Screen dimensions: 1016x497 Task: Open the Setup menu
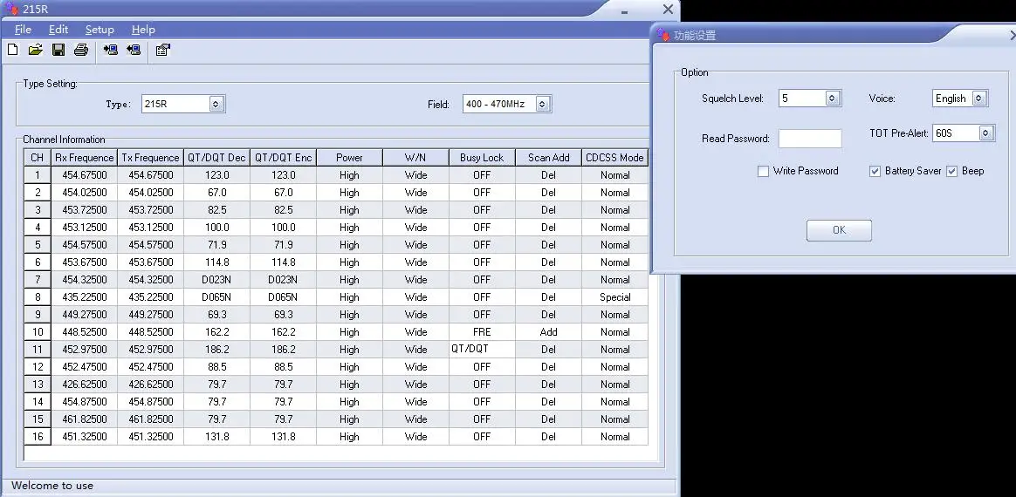pos(100,30)
